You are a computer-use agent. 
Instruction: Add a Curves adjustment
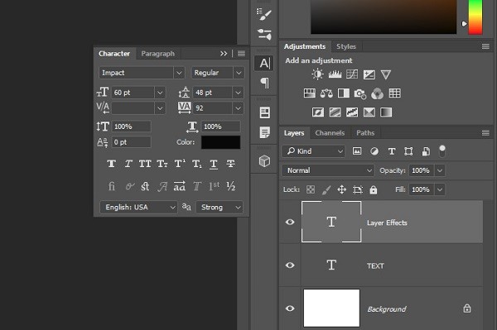tap(352, 74)
